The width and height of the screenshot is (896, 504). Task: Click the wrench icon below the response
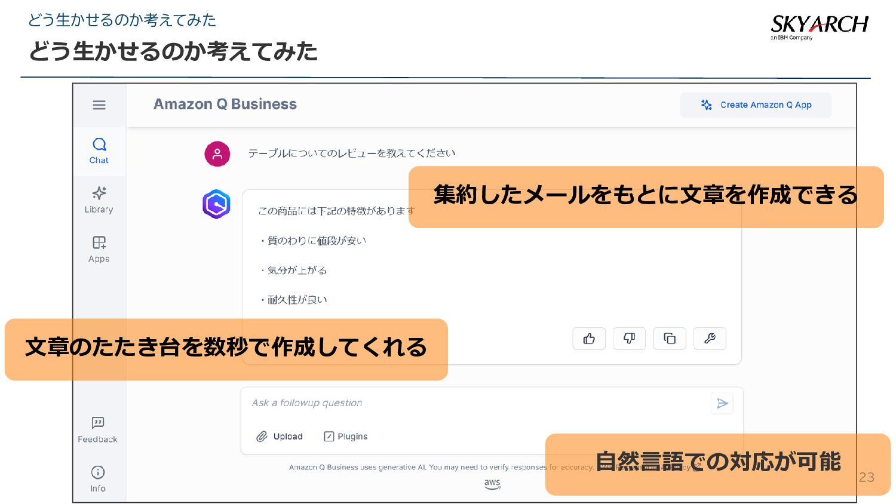click(710, 339)
